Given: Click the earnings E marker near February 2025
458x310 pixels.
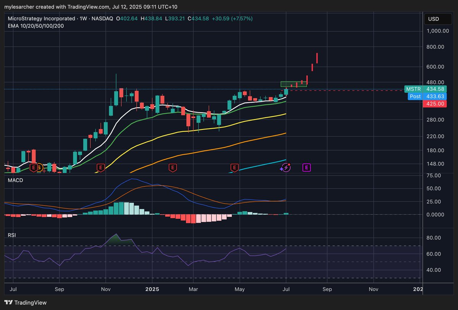Looking at the screenshot, I should tap(173, 167).
